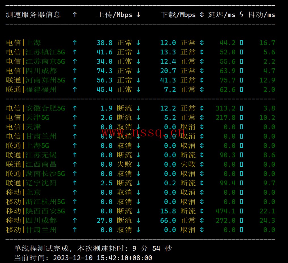The image size is (288, 263).
Task: Click upload value 1.9 for 安徽合肥5G
Action: pos(107,108)
